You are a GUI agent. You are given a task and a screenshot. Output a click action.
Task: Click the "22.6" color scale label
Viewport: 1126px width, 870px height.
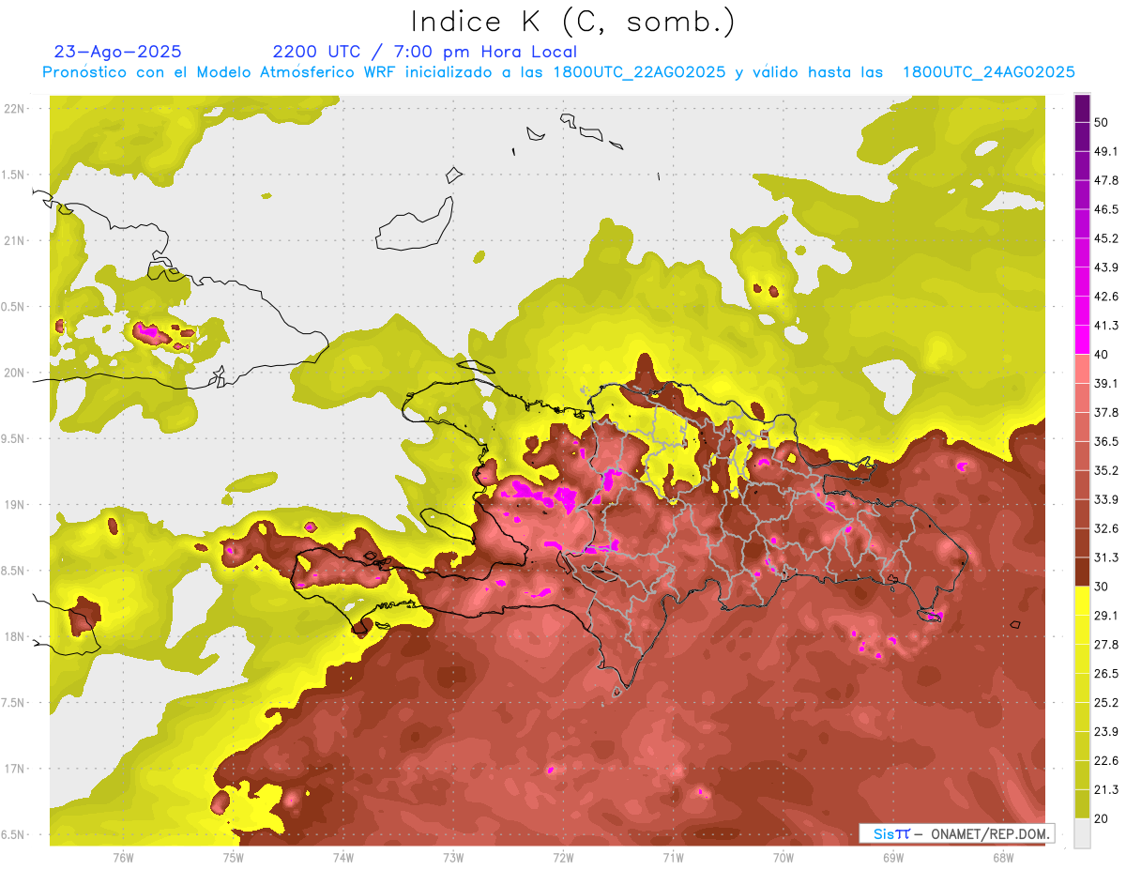1106,760
